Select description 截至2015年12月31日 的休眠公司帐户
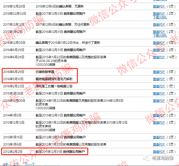 [x=61, y=50]
